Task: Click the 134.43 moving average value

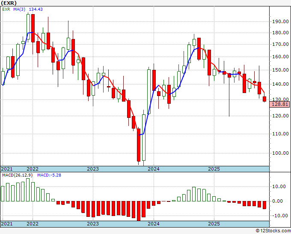Action: tap(36, 9)
